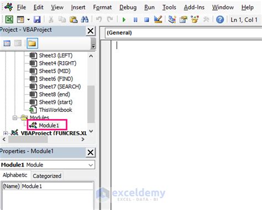Switch to the Categorized tab
262x210 pixels.
(47, 176)
